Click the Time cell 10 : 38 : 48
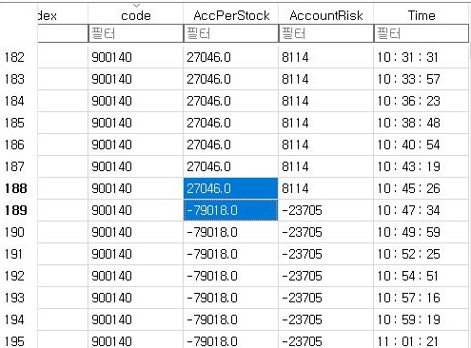The height and width of the screenshot is (348, 471). 422,123
